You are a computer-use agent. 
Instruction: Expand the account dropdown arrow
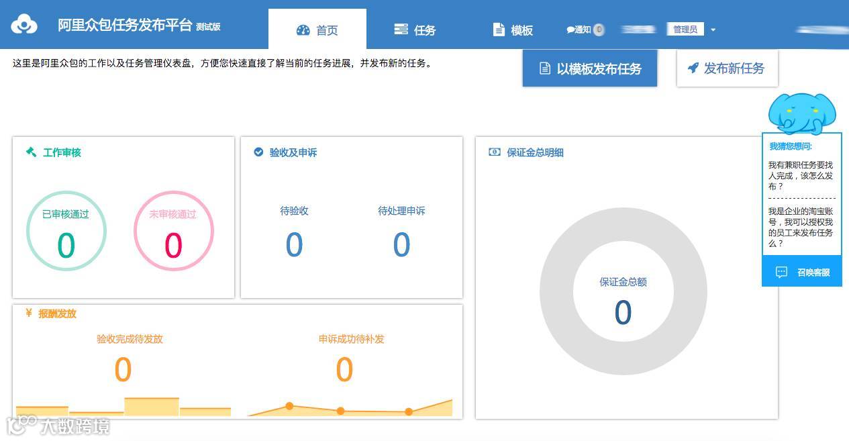click(x=713, y=30)
